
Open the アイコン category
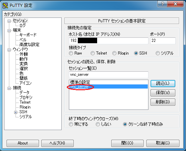click(25, 83)
